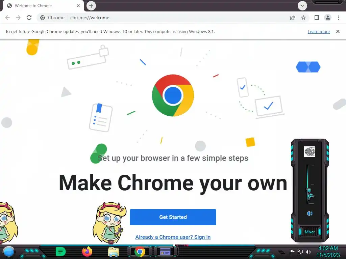This screenshot has width=346, height=259.
Task: Open the Start orb on taskbar
Action: tap(8, 252)
